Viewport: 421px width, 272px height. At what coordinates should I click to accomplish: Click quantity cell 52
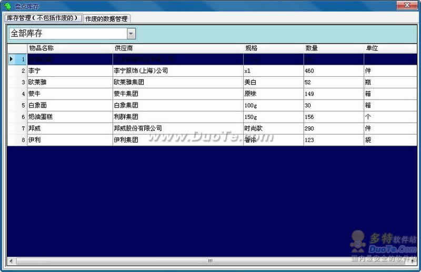[x=334, y=82]
